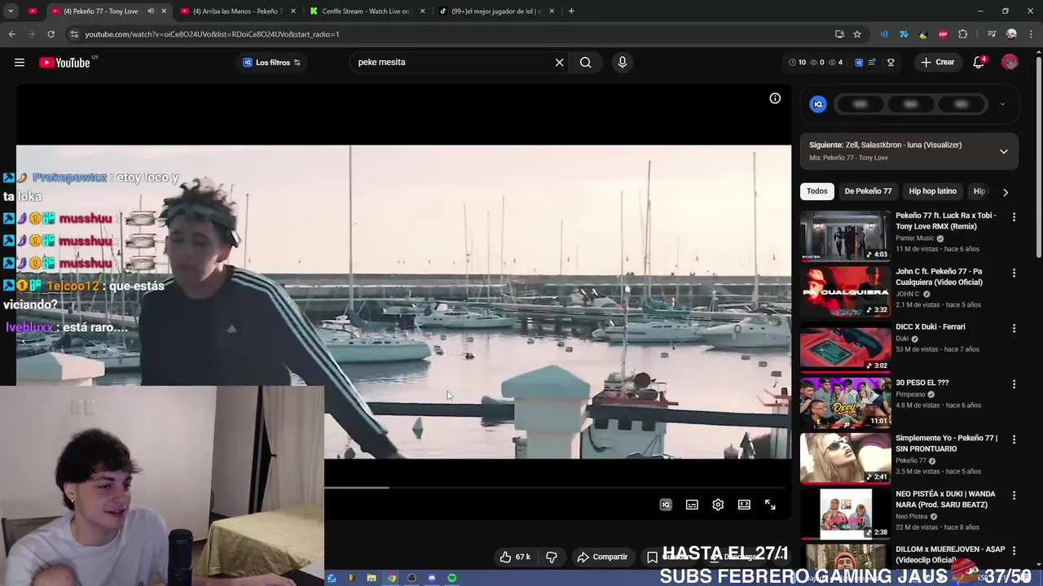The height and width of the screenshot is (586, 1043).
Task: Open a new browser tab
Action: (571, 11)
